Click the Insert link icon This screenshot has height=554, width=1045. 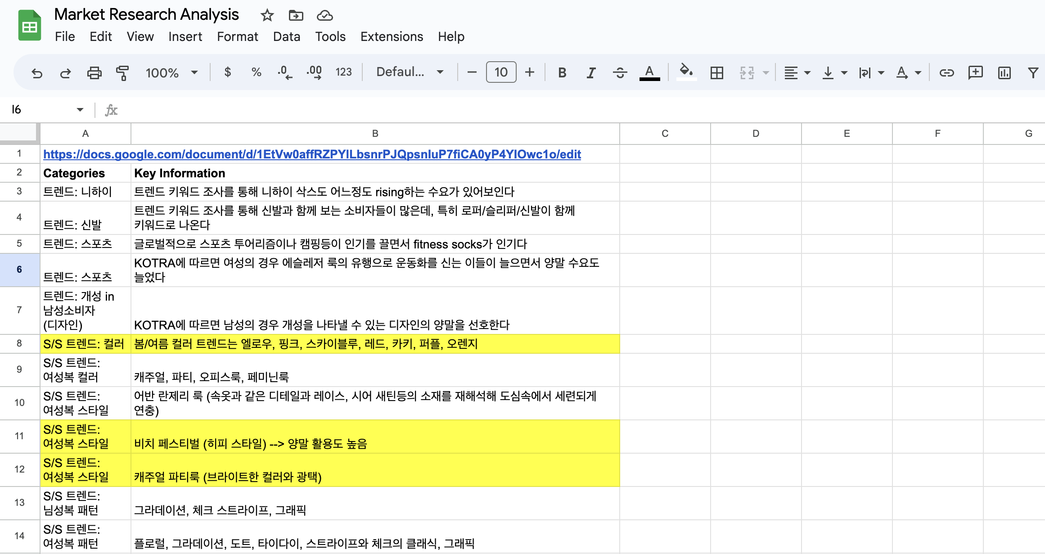(946, 72)
